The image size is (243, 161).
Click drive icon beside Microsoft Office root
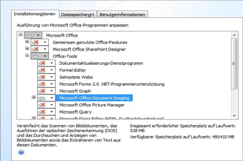click(x=29, y=36)
